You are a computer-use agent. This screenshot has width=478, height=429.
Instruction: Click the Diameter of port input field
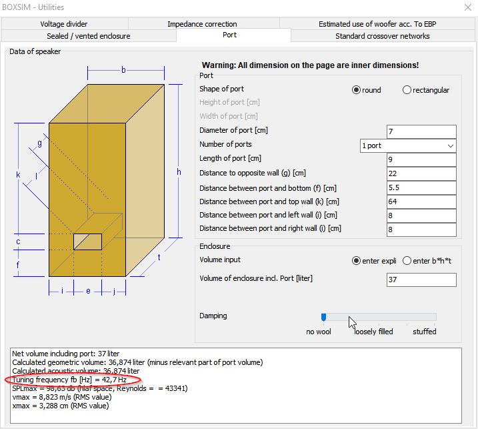point(421,131)
